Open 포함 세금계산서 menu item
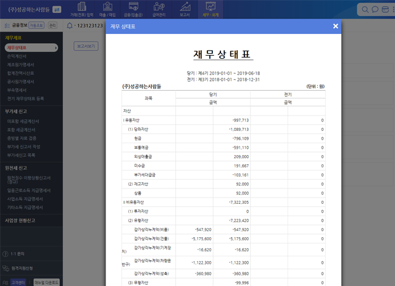This screenshot has height=286, width=395. pyautogui.click(x=21, y=130)
